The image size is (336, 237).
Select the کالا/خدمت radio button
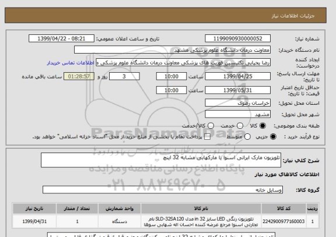[x=211, y=126]
